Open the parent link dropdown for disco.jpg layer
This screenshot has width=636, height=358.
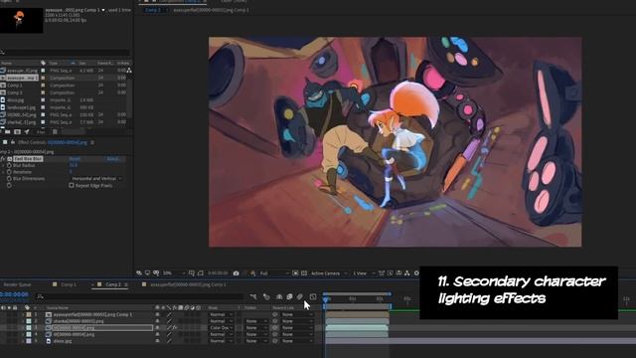coord(297,341)
